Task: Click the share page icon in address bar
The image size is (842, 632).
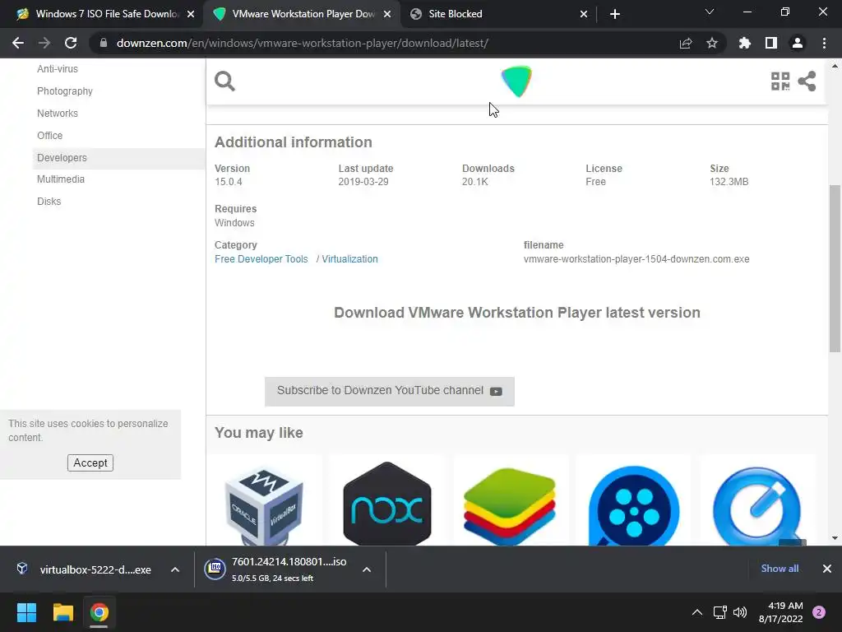Action: (686, 43)
